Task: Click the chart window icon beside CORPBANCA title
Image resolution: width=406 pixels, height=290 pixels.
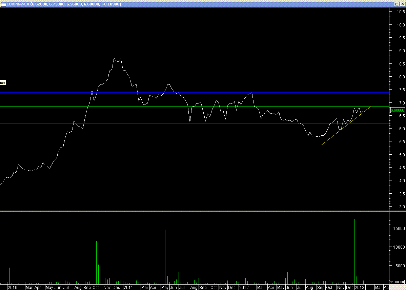Action: pos(4,4)
